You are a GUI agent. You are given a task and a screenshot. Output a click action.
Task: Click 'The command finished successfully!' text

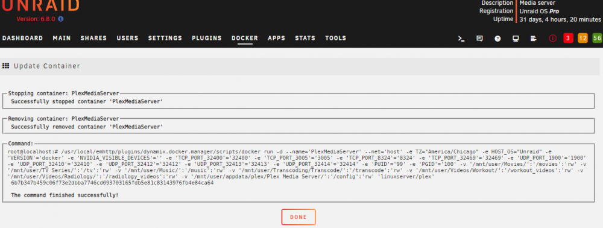click(x=65, y=195)
